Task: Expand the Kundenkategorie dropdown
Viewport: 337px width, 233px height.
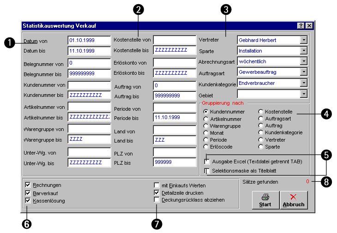Action: tap(303, 83)
